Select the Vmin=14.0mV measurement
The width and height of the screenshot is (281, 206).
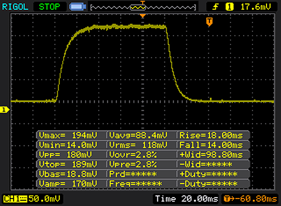[71, 145]
